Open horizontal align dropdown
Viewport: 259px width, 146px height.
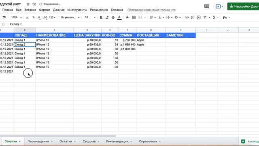click(x=153, y=17)
